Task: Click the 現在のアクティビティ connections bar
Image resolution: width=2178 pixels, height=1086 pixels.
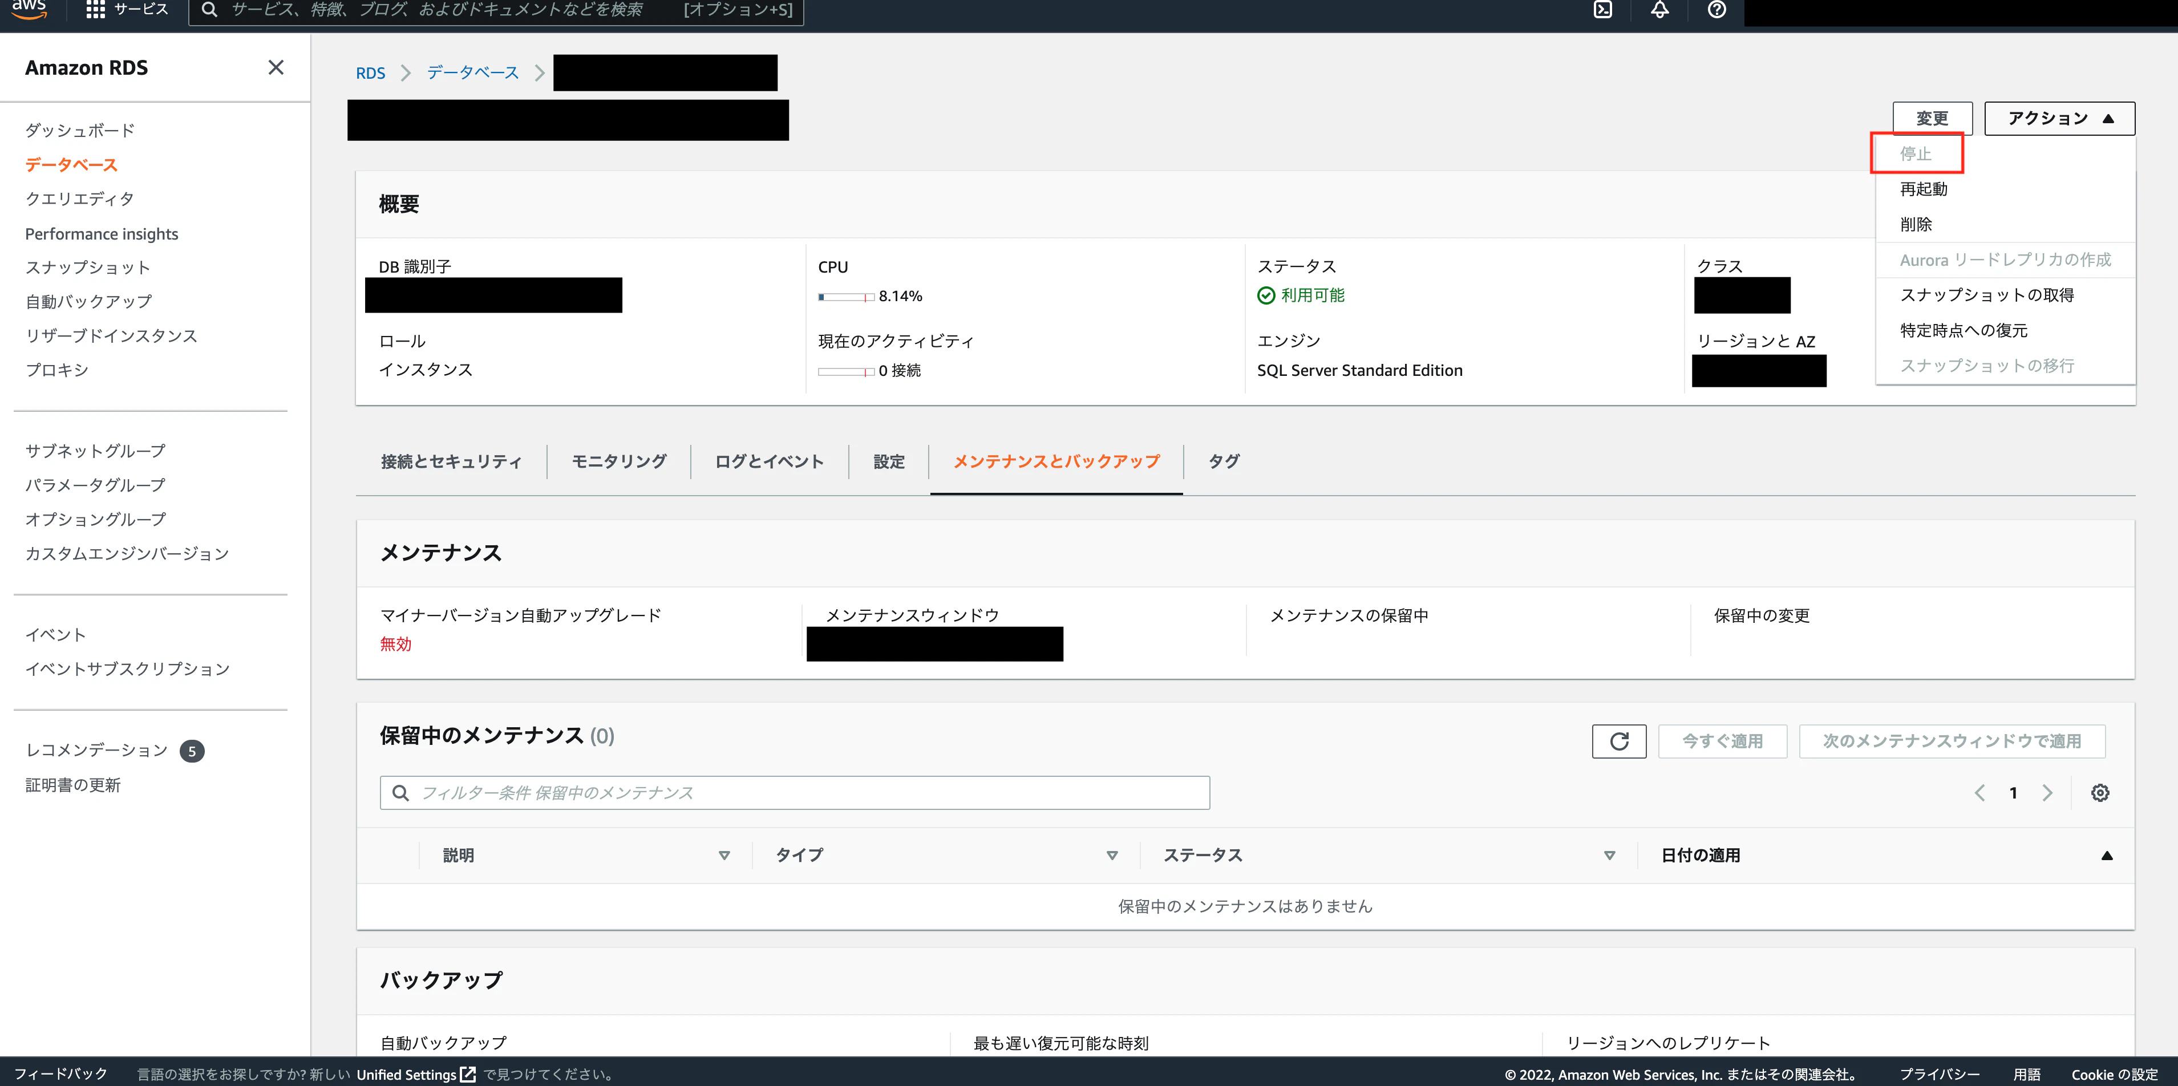Action: click(x=845, y=371)
